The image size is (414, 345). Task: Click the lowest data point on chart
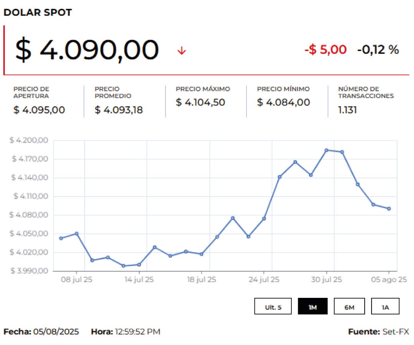(x=123, y=266)
